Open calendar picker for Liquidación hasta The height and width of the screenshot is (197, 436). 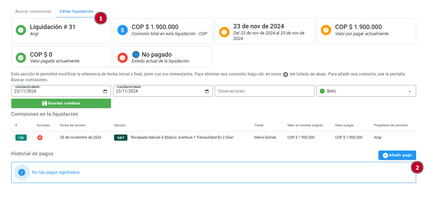[207, 91]
